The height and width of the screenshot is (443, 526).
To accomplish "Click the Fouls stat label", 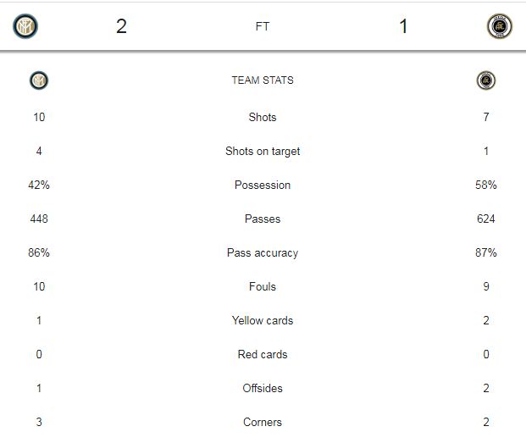I will pos(263,286).
